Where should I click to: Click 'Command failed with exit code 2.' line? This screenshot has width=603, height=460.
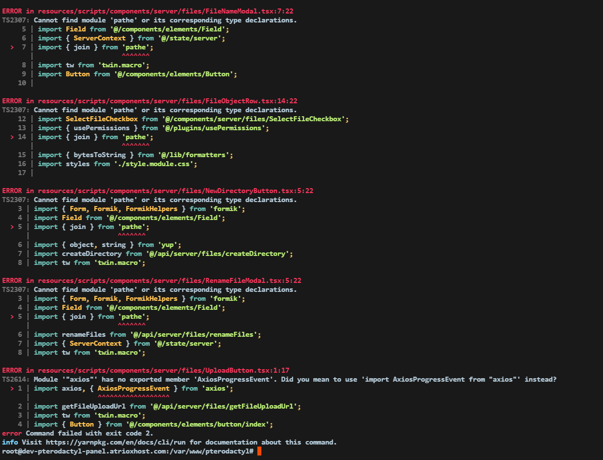pos(90,433)
